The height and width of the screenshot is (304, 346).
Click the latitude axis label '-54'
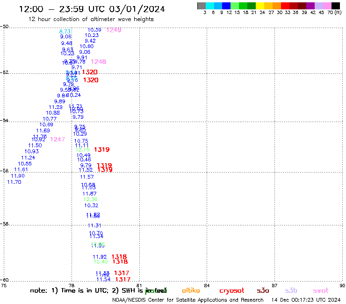pos(4,121)
